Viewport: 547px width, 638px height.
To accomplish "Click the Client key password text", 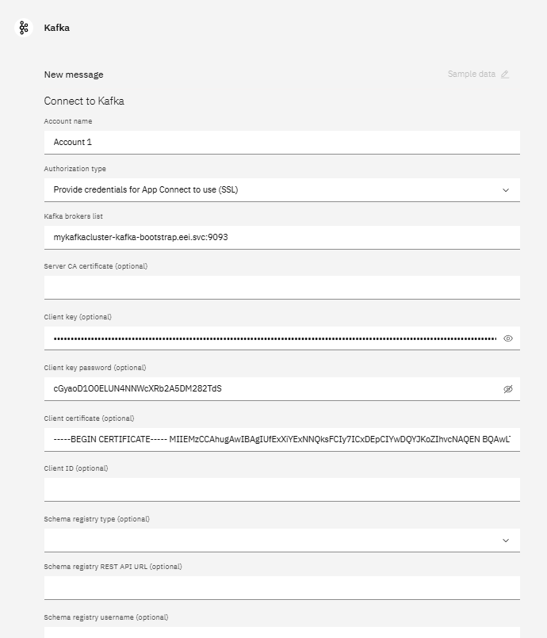I will tap(138, 388).
